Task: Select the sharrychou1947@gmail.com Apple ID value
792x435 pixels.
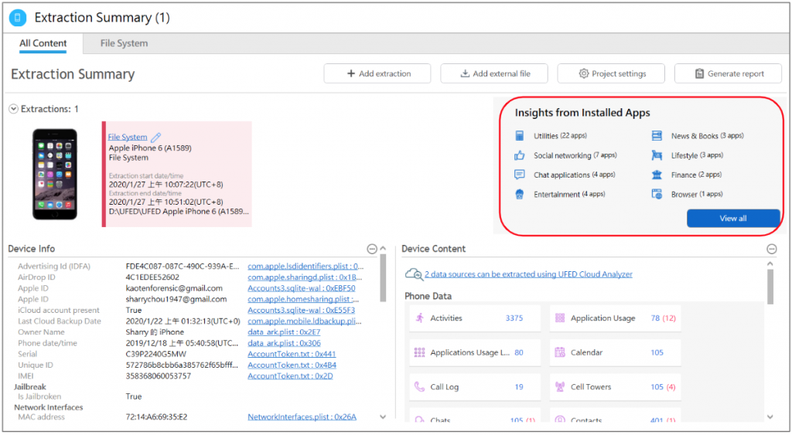Action: (176, 299)
